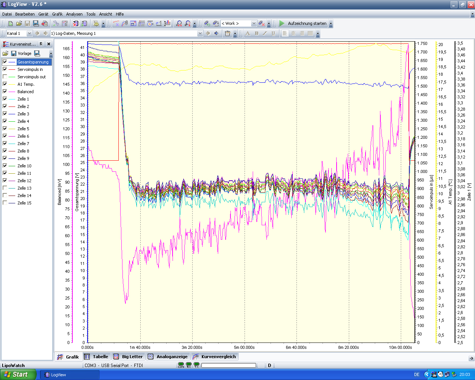Click the DE language indicator in the tray
This screenshot has width=475, height=380.
pyautogui.click(x=417, y=374)
